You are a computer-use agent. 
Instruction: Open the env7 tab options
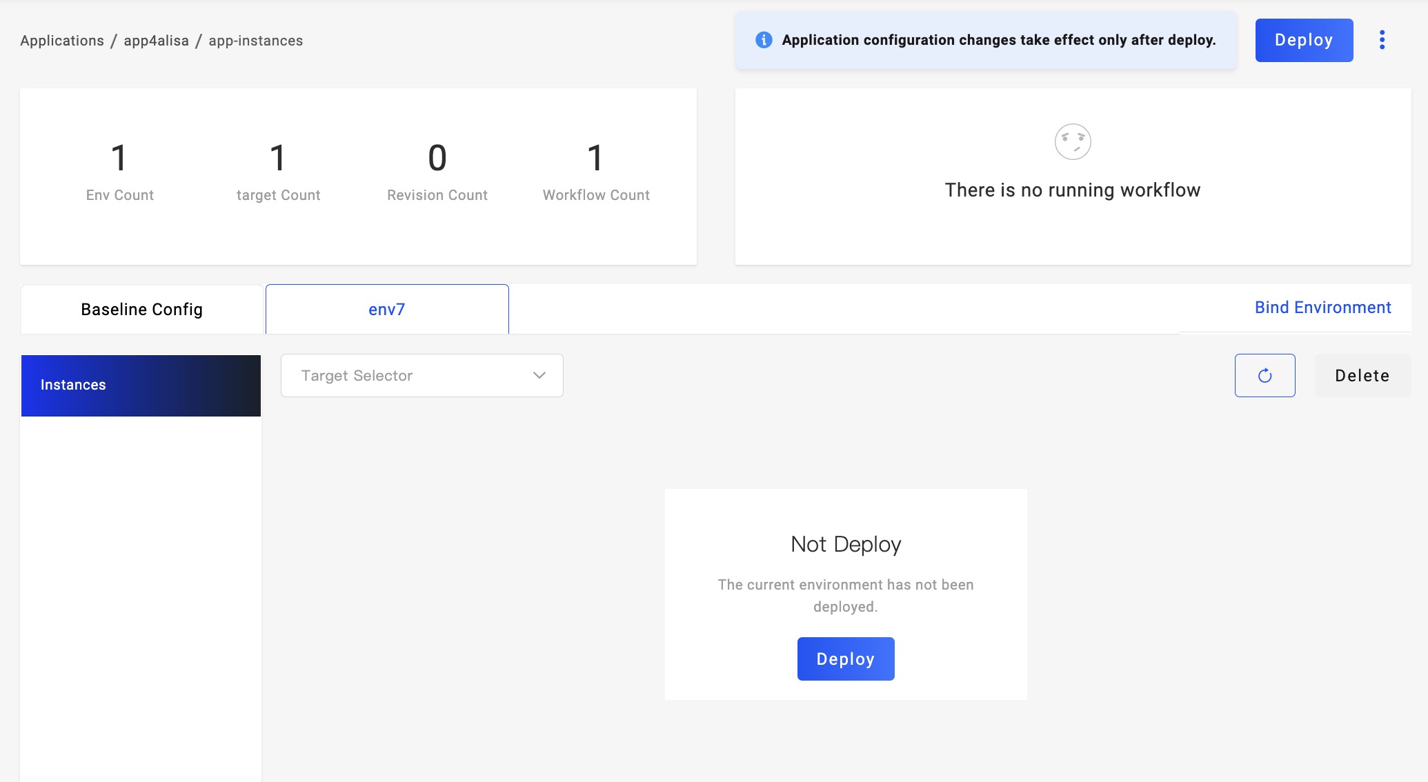pyautogui.click(x=387, y=309)
